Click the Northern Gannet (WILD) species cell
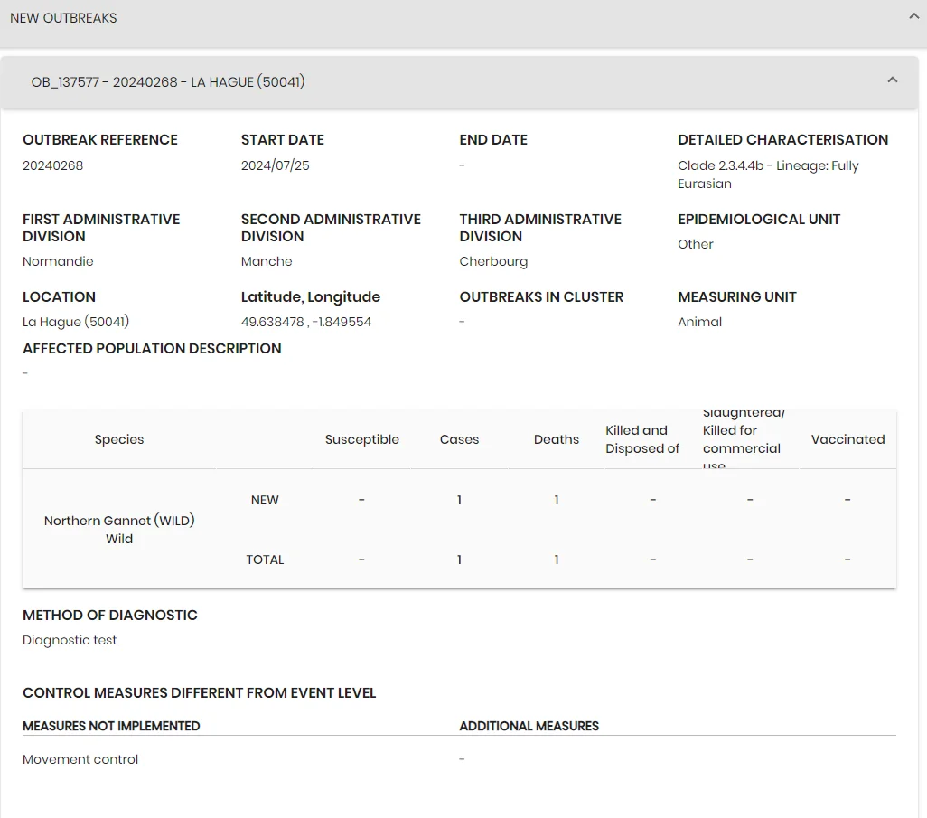The image size is (927, 818). point(119,530)
